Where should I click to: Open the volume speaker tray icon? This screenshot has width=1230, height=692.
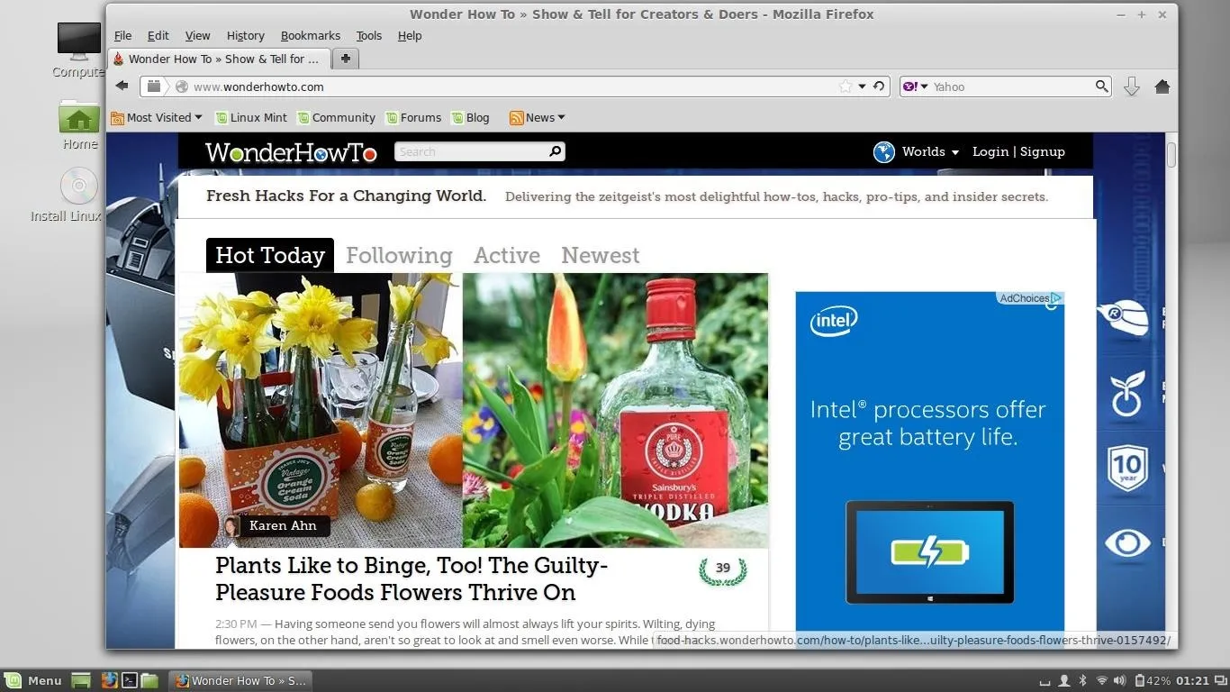pos(1119,680)
